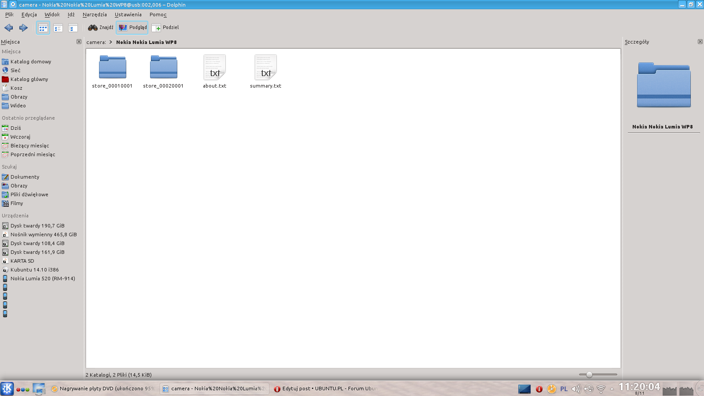Click the status text 2 Katalogi, 2 Pliki
Image resolution: width=704 pixels, height=396 pixels.
(x=118, y=375)
